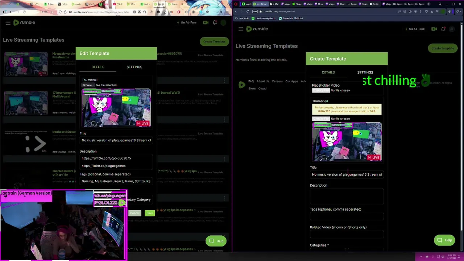Switch to 'No m...' Firefox tab
The height and width of the screenshot is (261, 464).
tap(173, 4)
